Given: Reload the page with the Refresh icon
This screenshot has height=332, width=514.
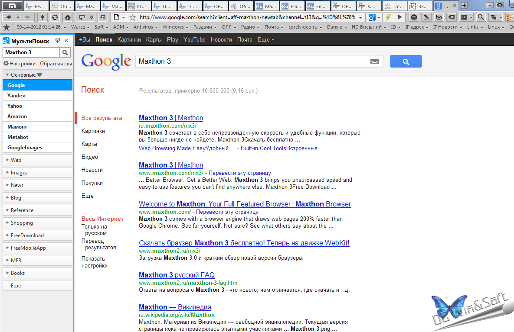Looking at the screenshot, I should click(x=55, y=17).
